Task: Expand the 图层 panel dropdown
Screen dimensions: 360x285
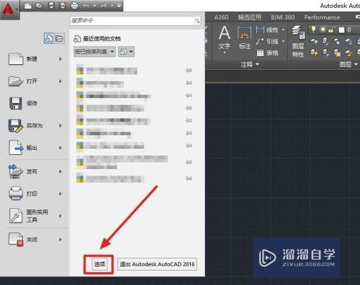Action: tap(348, 64)
